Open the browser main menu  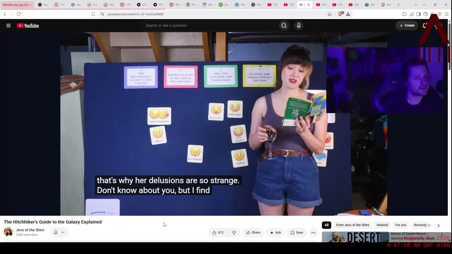pos(447,14)
